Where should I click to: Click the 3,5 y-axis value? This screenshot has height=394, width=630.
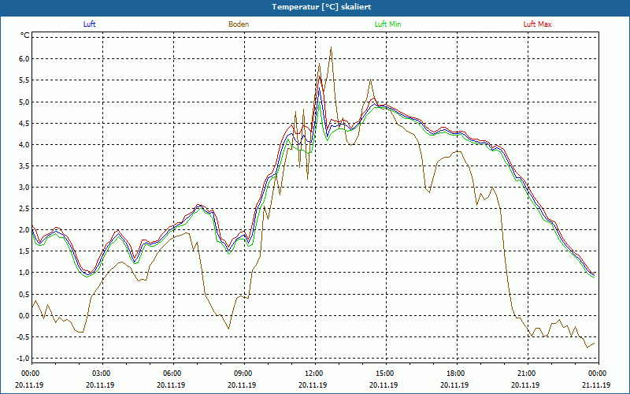coord(24,165)
